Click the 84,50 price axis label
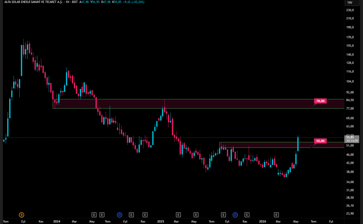Image resolution: width=363 pixels, height=224 pixels. click(x=350, y=100)
